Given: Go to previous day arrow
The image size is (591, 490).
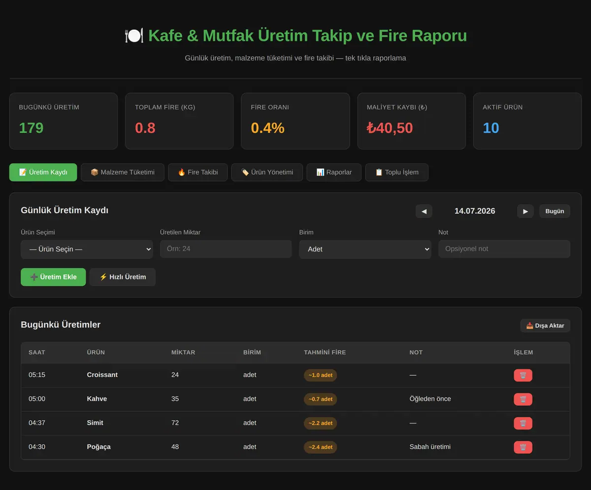Looking at the screenshot, I should [424, 211].
